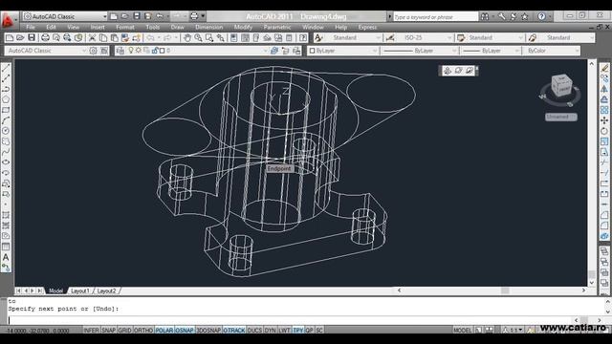Select the Erase tool in Modify toolbar
The width and height of the screenshot is (612, 344).
tap(604, 68)
